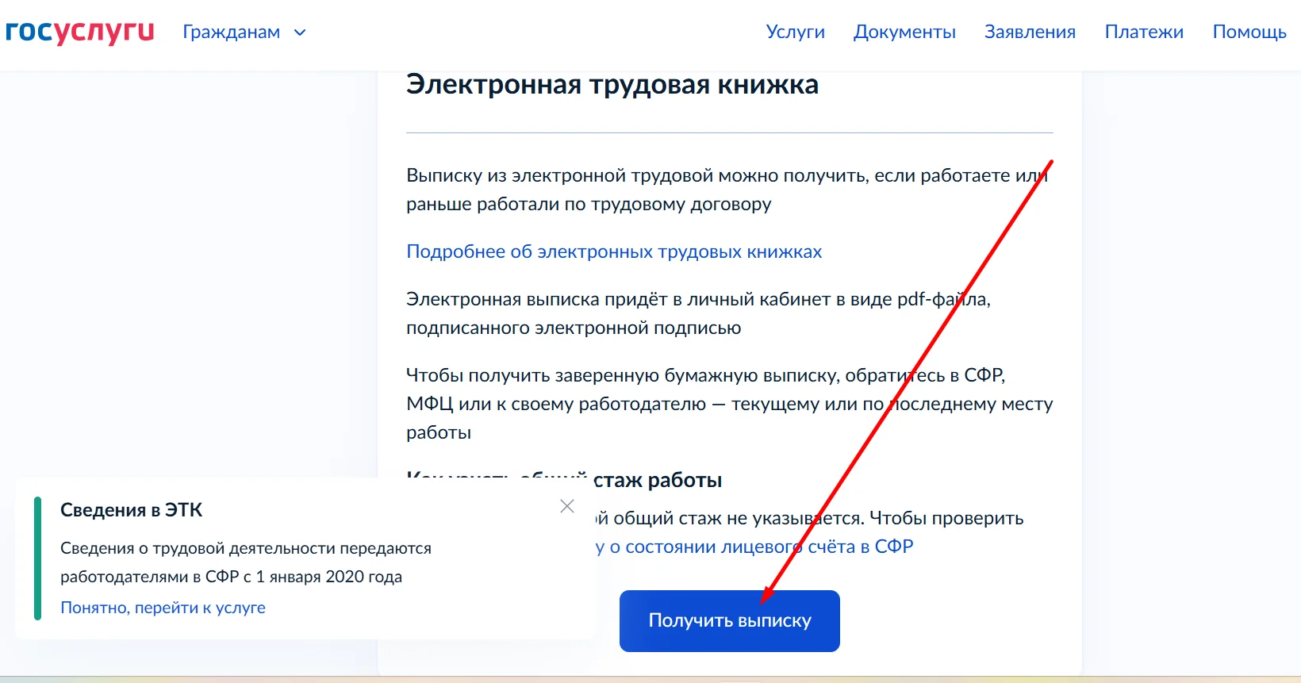Click the paragraph starting Электронная выписка придёт
This screenshot has width=1301, height=683.
(x=698, y=313)
